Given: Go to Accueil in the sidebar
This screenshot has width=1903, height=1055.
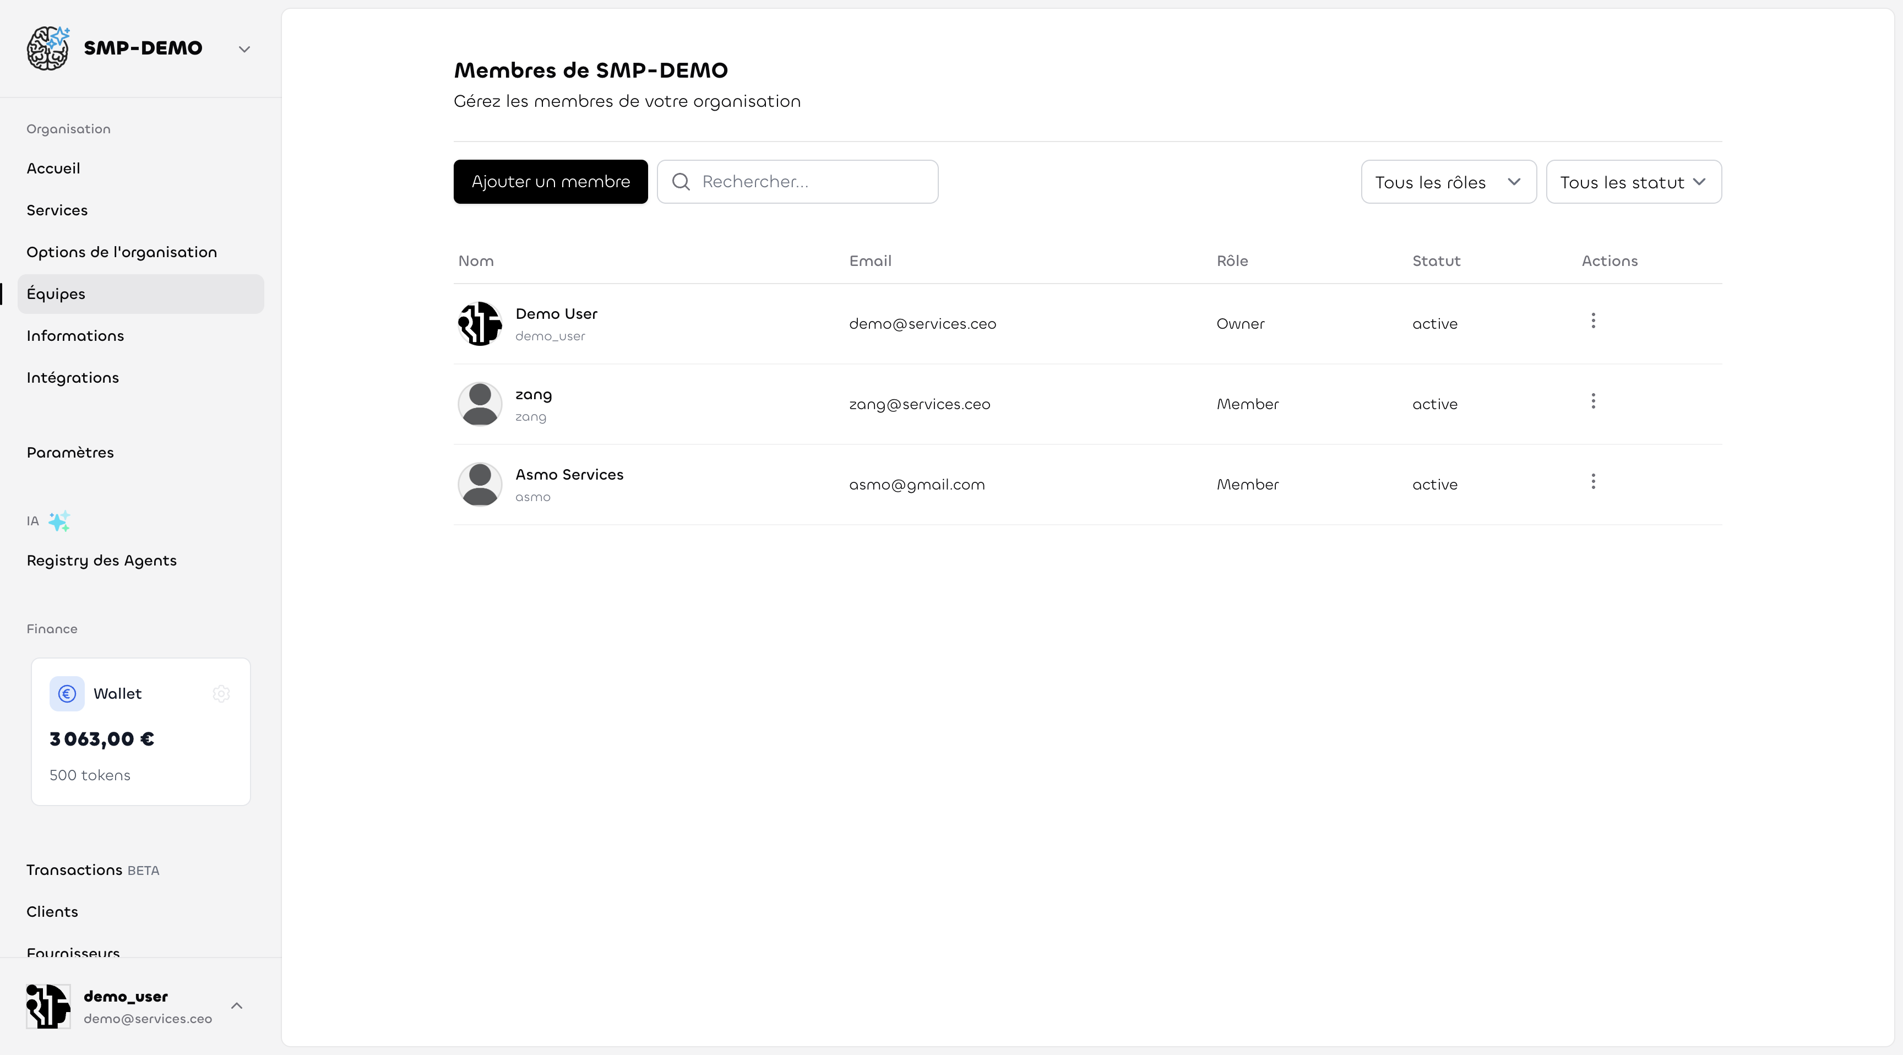Looking at the screenshot, I should click(53, 168).
